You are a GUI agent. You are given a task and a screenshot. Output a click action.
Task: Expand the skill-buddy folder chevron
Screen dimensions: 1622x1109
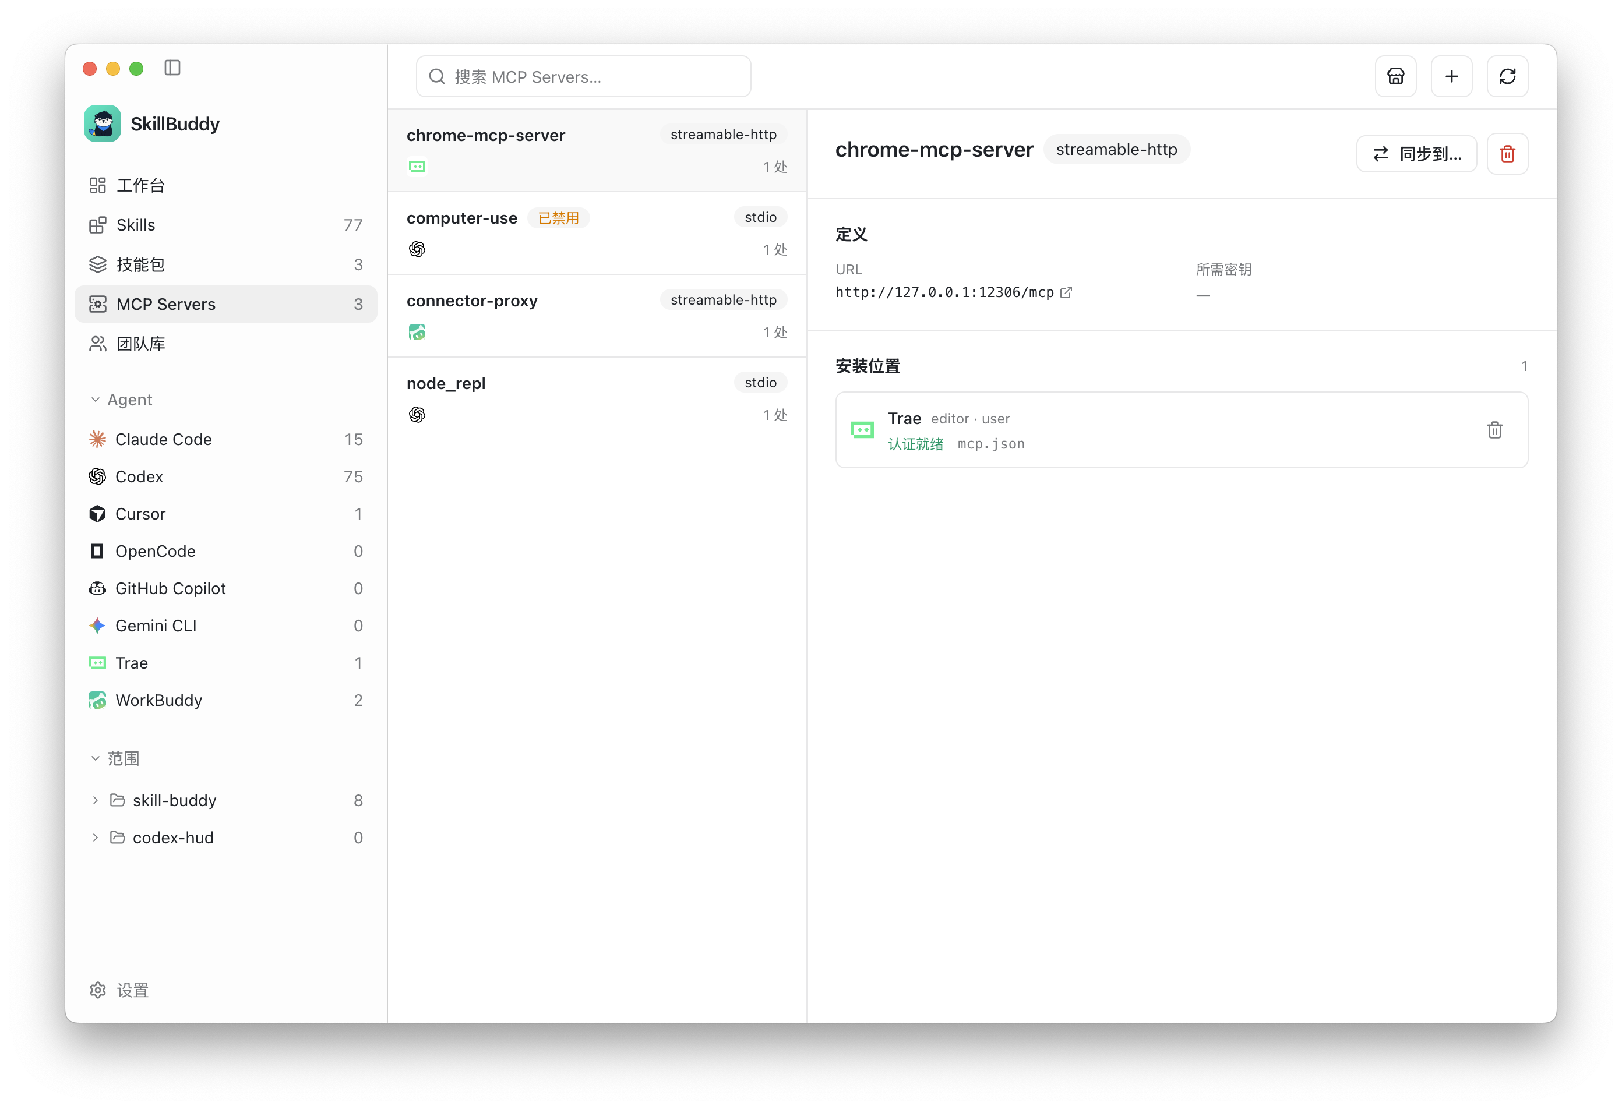96,800
